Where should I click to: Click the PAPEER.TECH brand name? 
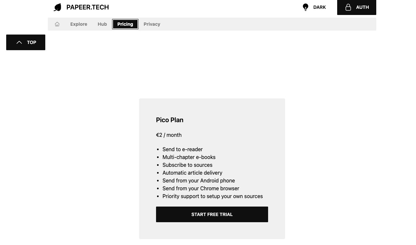coord(88,7)
